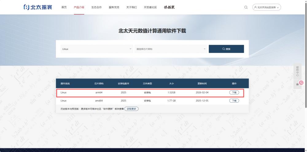Click the 2025 version in the arm64 row
Viewport: 307px width, 152px height.
pos(123,93)
